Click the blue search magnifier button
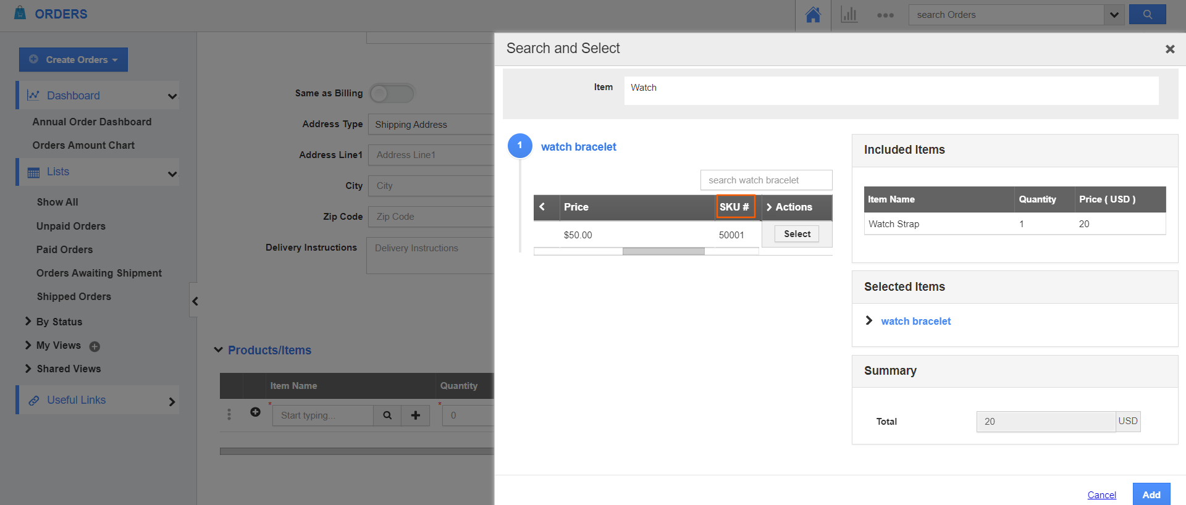The image size is (1186, 505). coord(1147,15)
